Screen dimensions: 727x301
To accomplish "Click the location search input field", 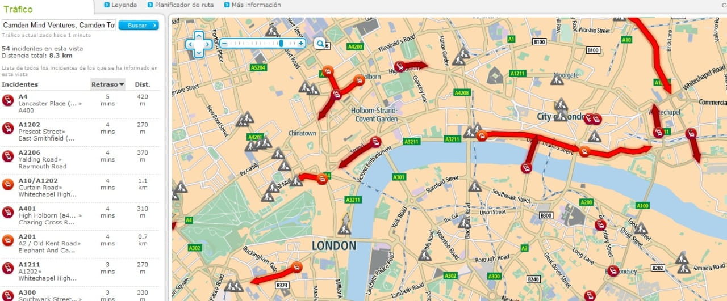I will tap(59, 25).
